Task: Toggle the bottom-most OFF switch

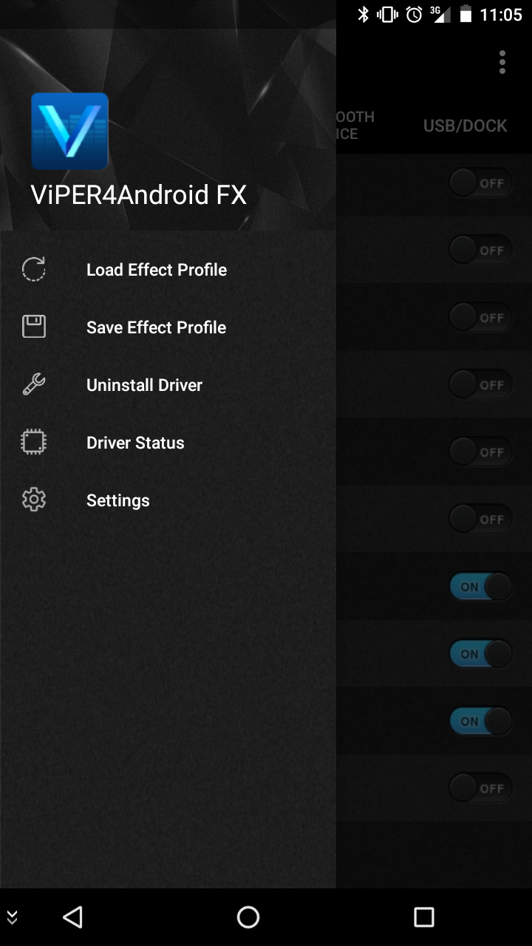Action: pyautogui.click(x=481, y=789)
